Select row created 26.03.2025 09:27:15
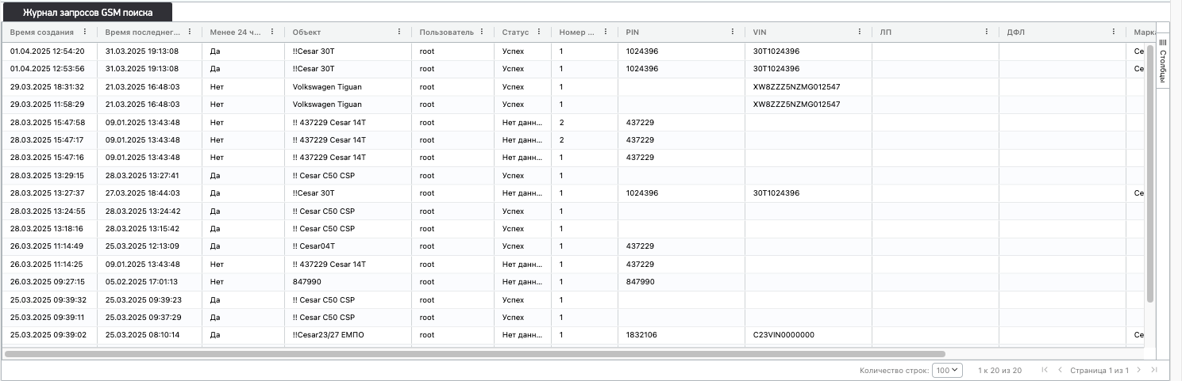This screenshot has width=1182, height=381. click(x=573, y=281)
